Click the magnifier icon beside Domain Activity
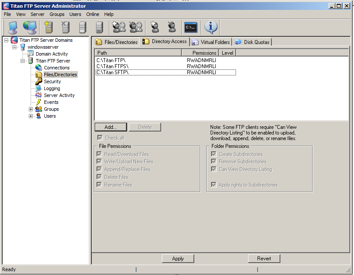354x275 pixels. pos(30,54)
